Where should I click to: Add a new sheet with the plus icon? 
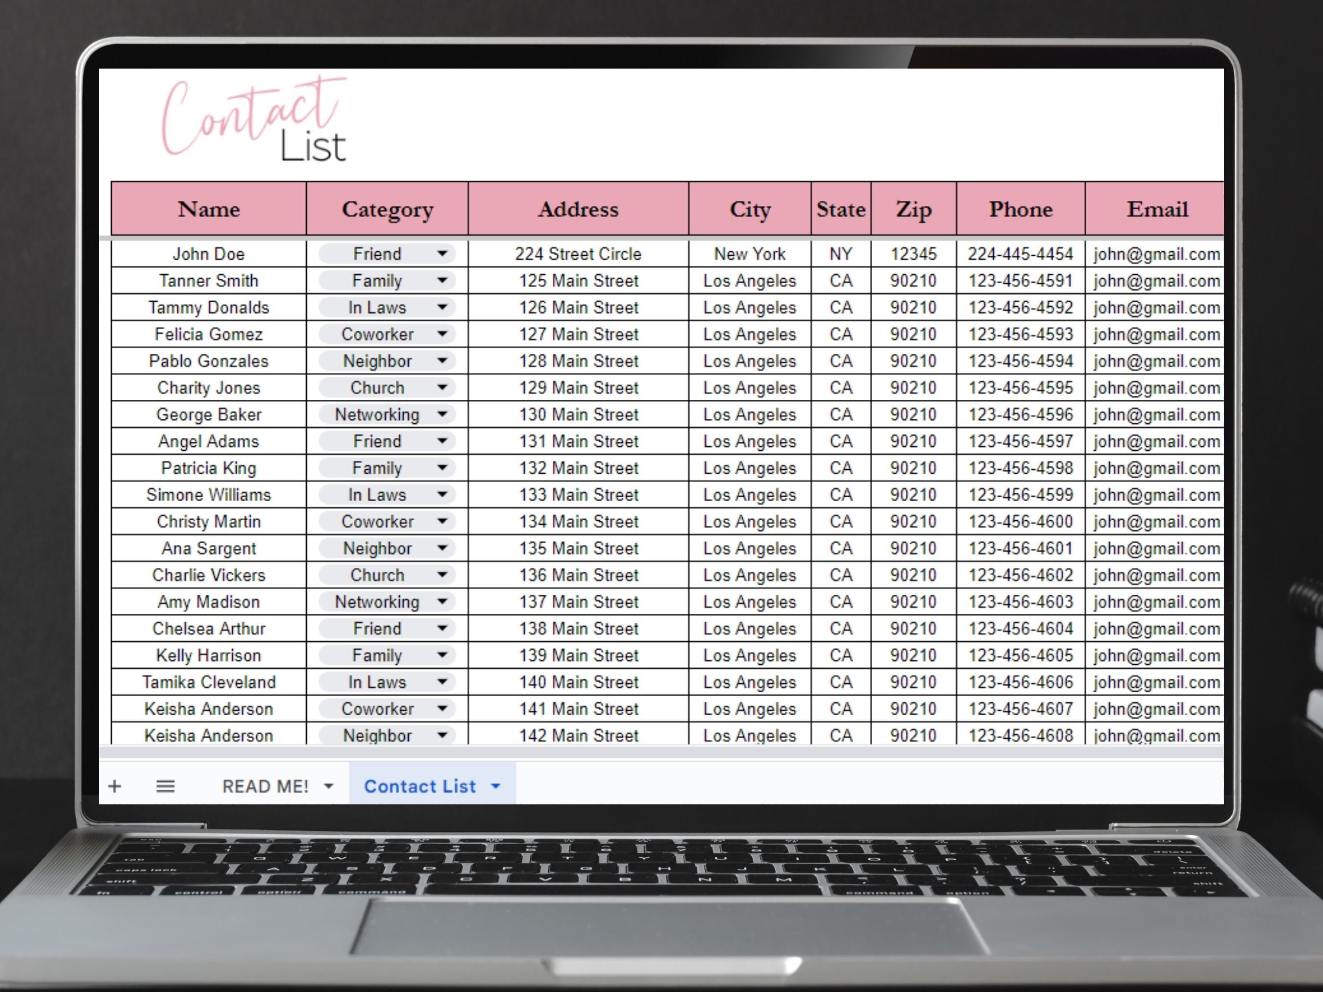[115, 786]
